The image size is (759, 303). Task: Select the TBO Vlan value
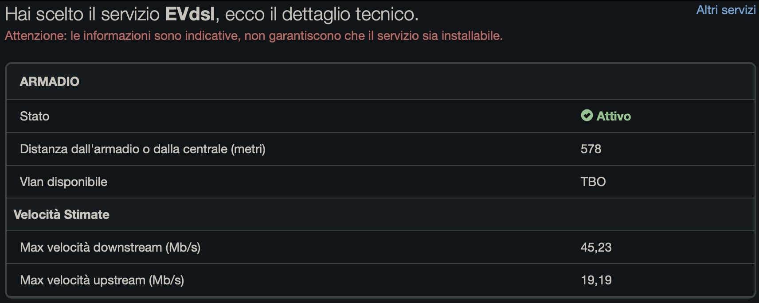click(593, 182)
